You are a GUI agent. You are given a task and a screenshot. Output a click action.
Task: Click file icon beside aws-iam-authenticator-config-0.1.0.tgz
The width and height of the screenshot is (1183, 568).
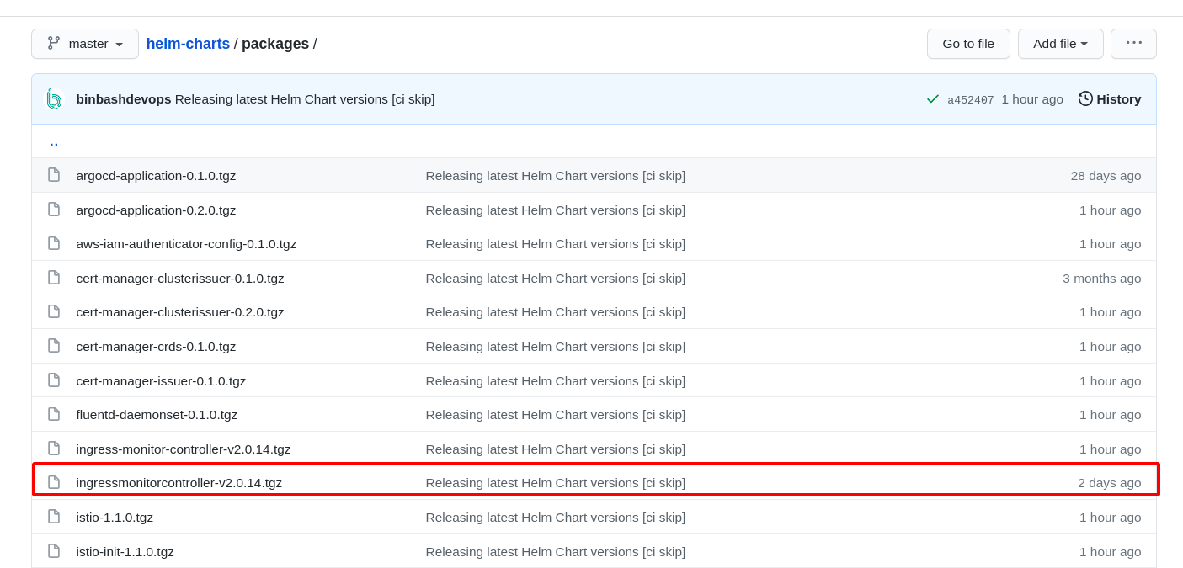54,243
